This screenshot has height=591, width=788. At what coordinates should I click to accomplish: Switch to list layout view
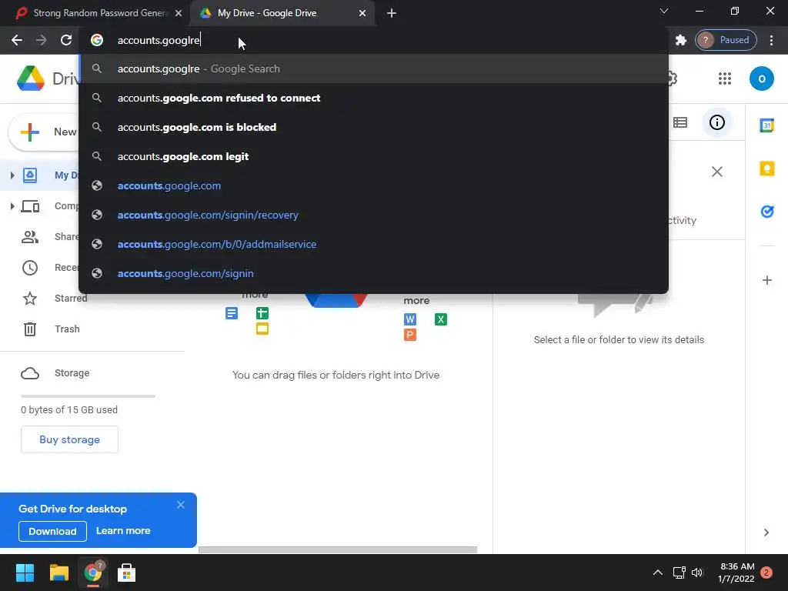[680, 122]
